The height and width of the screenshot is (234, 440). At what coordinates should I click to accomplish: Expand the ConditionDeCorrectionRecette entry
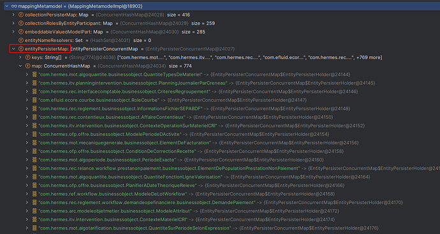[27, 151]
